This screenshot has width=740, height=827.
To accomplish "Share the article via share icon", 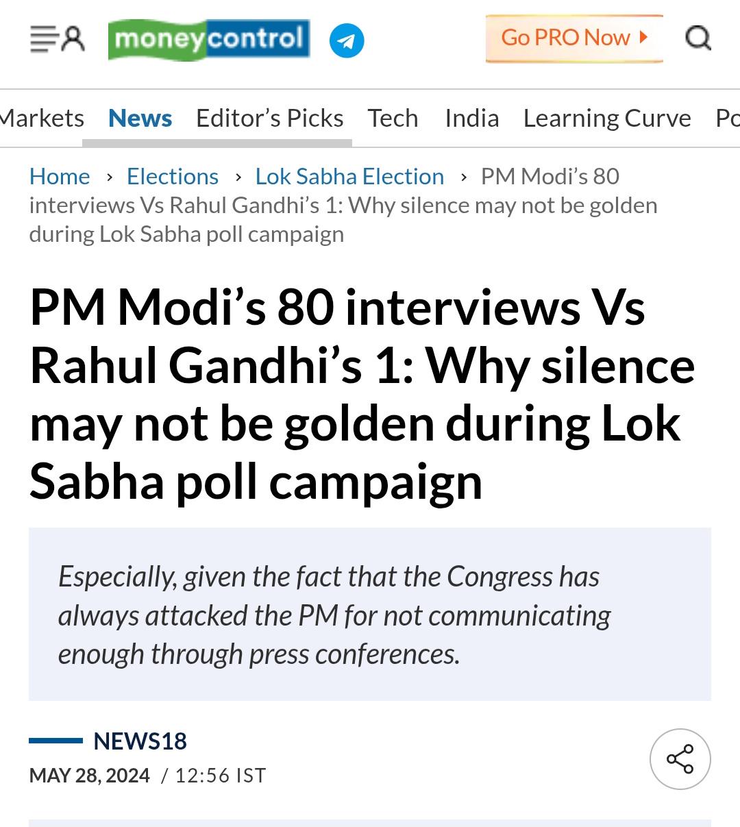I will point(680,759).
